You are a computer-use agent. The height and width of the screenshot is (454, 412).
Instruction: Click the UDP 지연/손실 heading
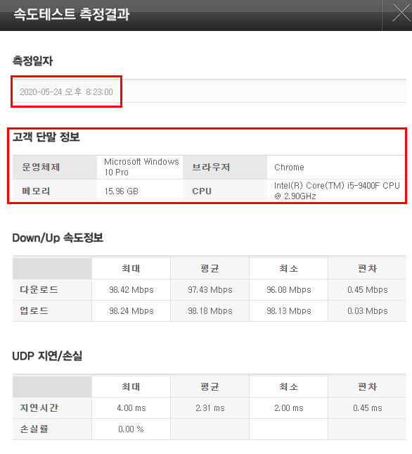pos(47,356)
